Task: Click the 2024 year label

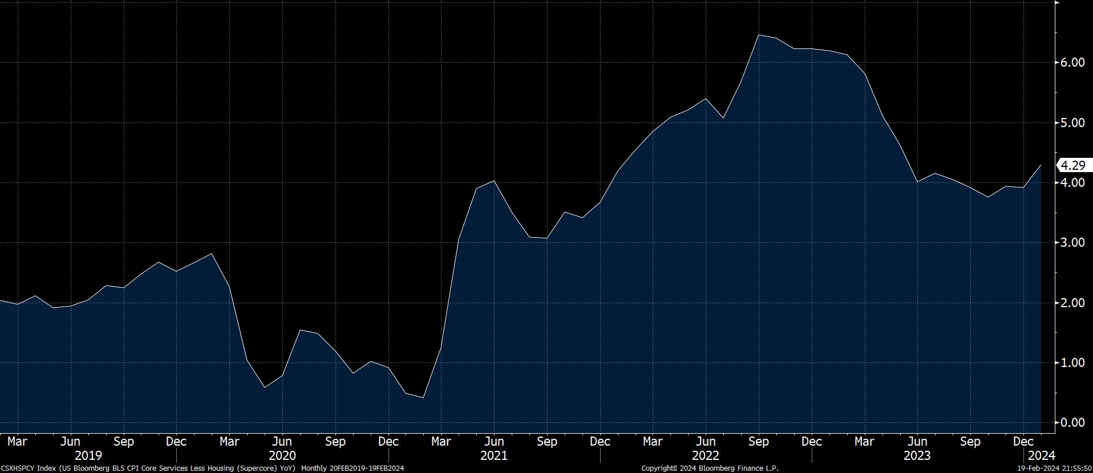Action: pyautogui.click(x=1041, y=456)
